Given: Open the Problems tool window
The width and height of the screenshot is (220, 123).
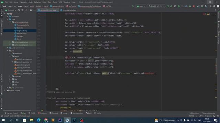Looking at the screenshot, I should pos(42,113).
